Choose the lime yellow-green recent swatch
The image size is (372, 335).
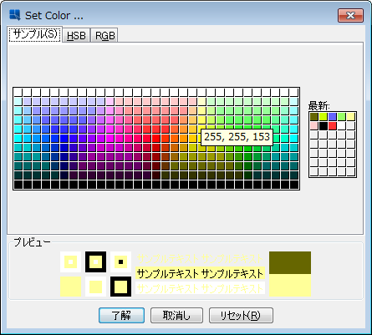[x=324, y=117]
